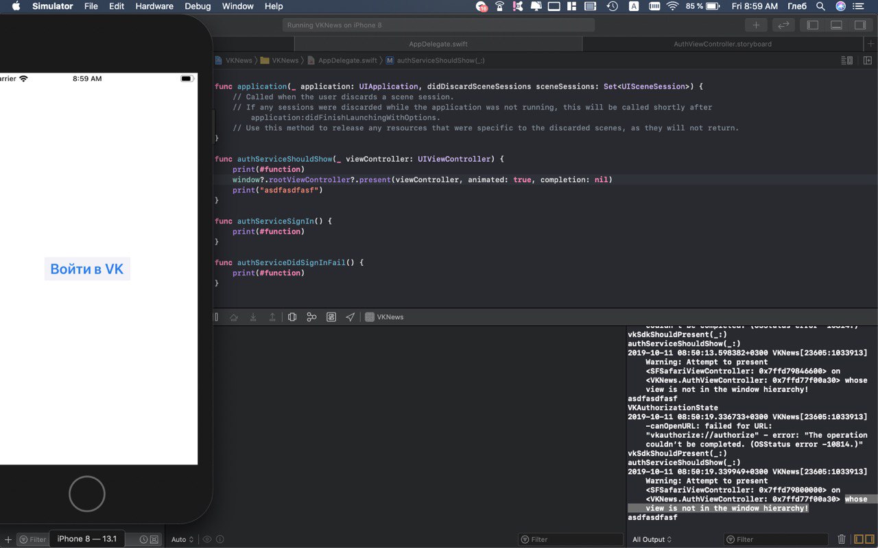Open Debug View Hierarchy
This screenshot has height=548, width=878.
pos(292,317)
